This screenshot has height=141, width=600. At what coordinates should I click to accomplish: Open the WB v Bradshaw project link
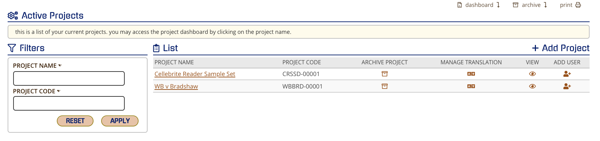(176, 86)
